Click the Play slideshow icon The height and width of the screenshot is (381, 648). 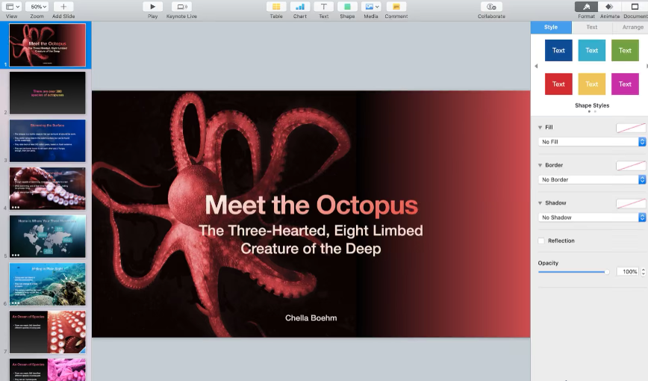tap(152, 7)
